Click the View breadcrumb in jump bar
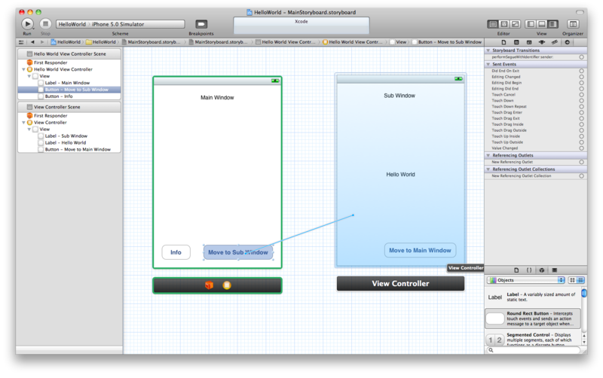603x378 pixels. tap(399, 42)
